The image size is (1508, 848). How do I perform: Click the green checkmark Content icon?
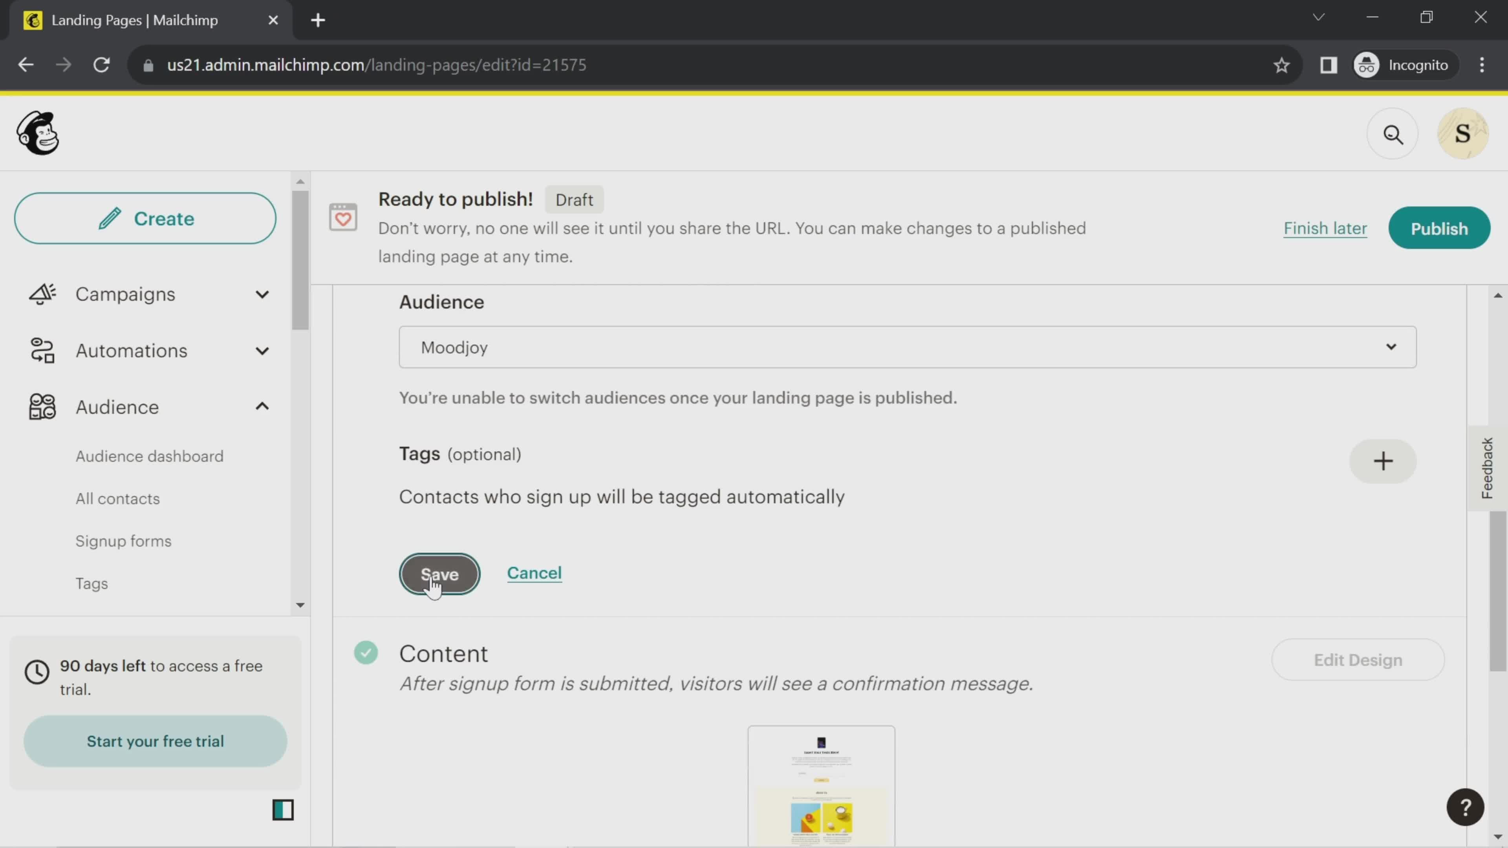click(x=366, y=653)
